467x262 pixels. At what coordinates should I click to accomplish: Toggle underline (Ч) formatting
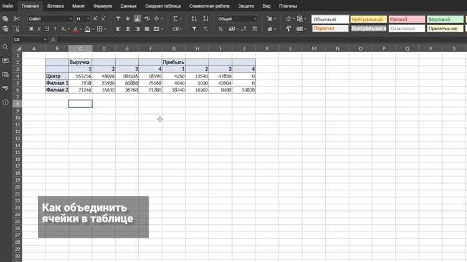(47, 29)
